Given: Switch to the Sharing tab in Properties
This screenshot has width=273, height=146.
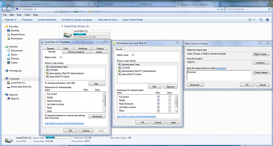Looking at the screenshot, I should [100, 48].
